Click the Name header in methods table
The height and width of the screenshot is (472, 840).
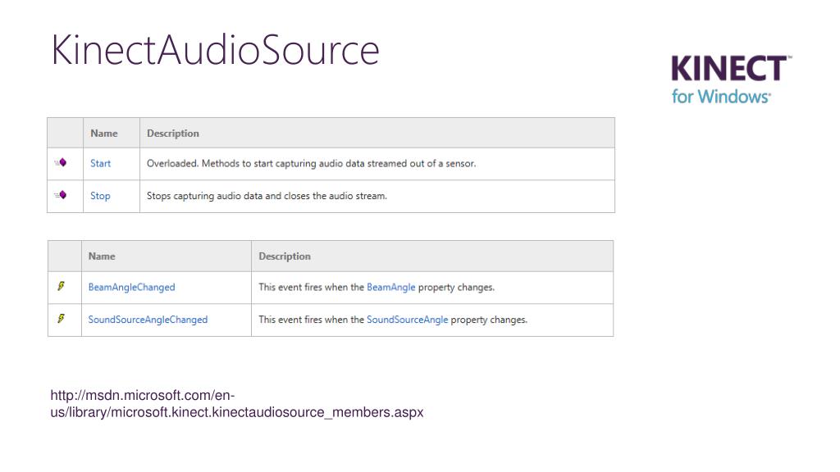pos(104,134)
